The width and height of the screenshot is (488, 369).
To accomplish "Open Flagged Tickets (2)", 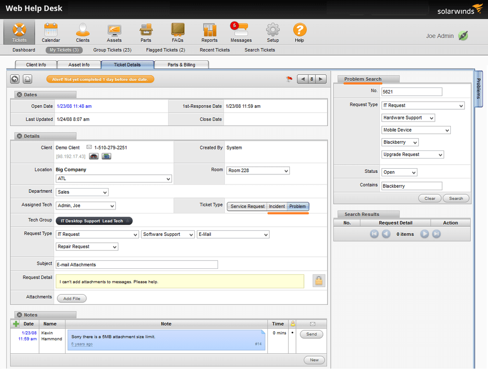I will (x=166, y=50).
